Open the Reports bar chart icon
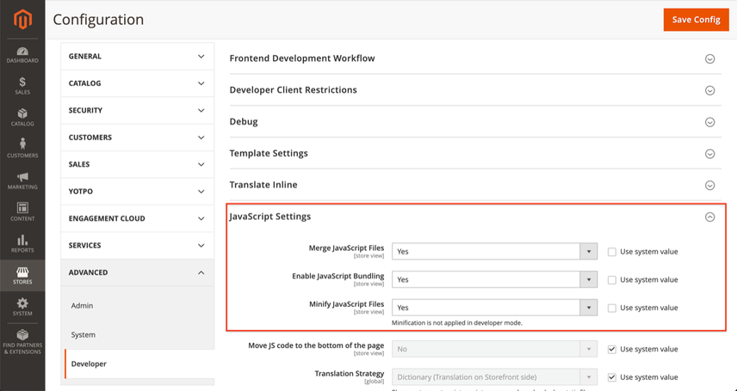 tap(22, 243)
